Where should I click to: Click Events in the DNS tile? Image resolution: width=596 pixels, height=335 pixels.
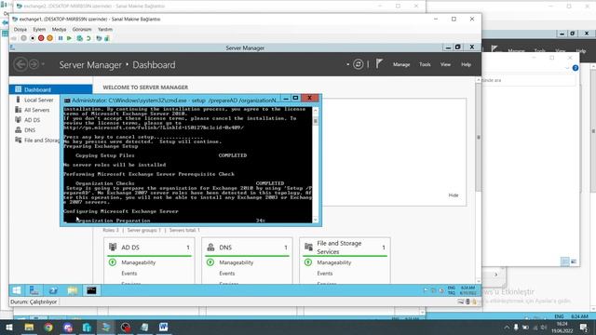[x=227, y=274]
